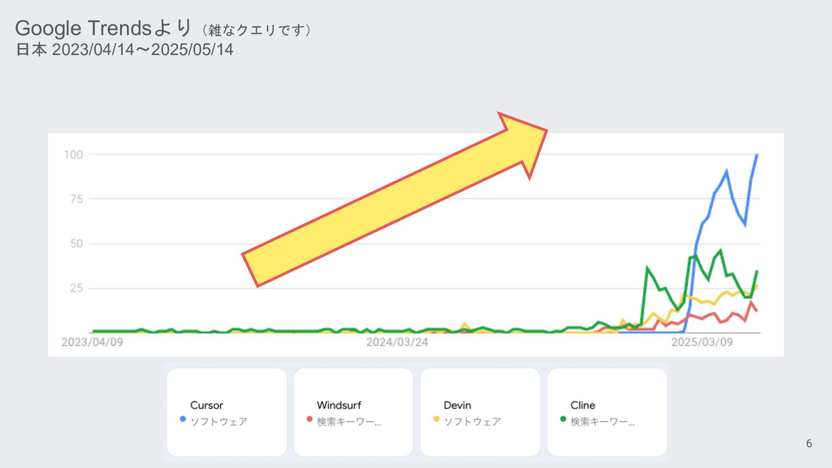This screenshot has width=832, height=468.
Task: Click the red Windsurf legend dot
Action: (x=309, y=419)
